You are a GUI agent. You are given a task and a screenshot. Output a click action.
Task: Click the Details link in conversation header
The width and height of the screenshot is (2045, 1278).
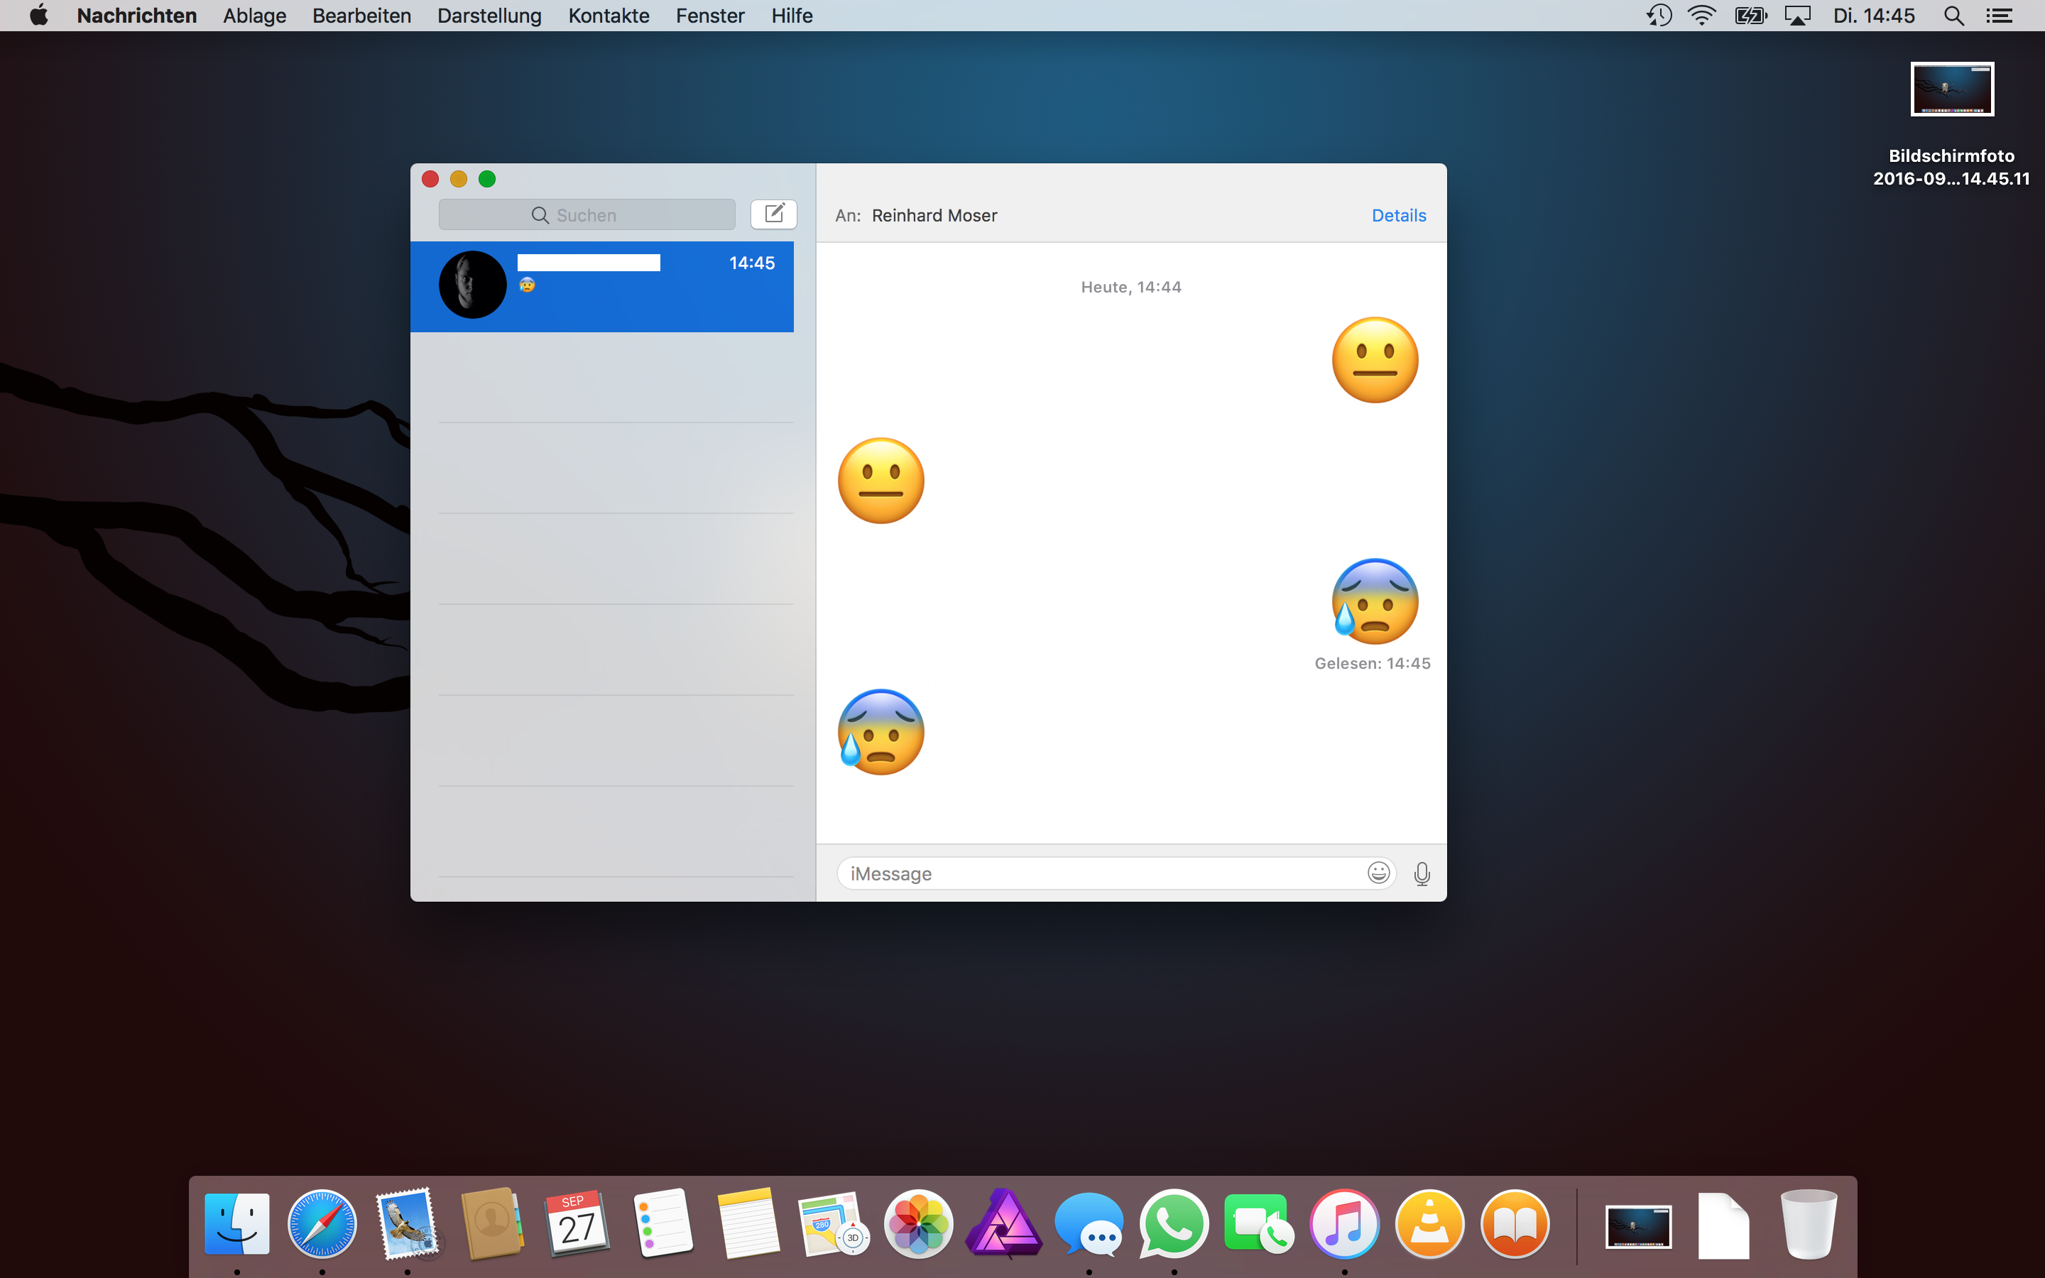[x=1399, y=216]
